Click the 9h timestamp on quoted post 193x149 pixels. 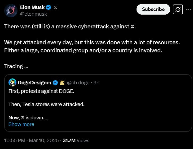pos(96,83)
